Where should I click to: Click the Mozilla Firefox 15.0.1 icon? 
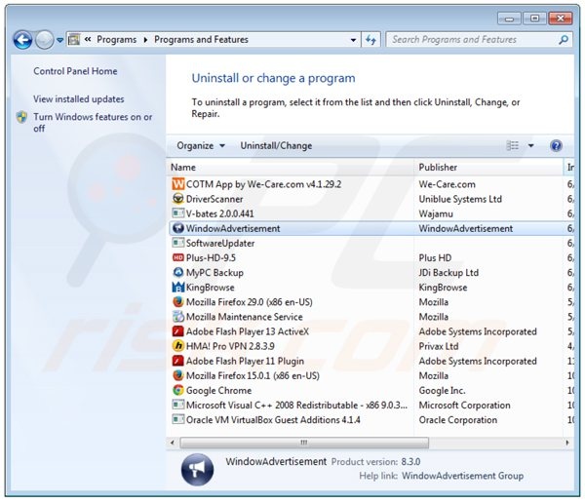tap(178, 375)
